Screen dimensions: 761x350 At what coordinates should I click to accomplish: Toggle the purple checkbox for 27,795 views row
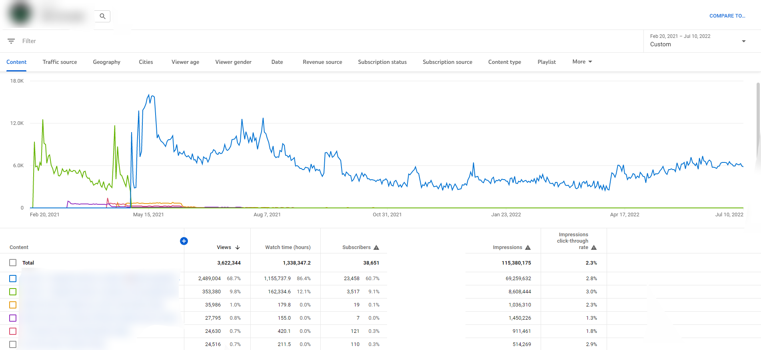[x=13, y=318]
